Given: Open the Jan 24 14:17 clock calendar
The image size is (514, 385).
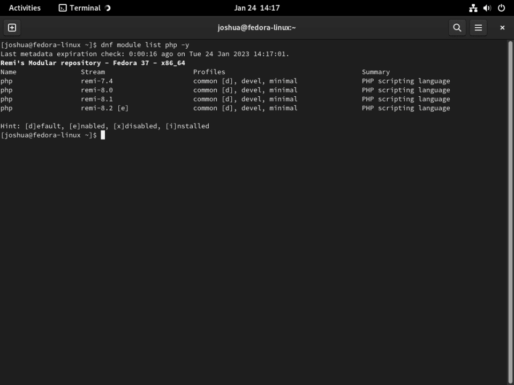Looking at the screenshot, I should pos(256,7).
